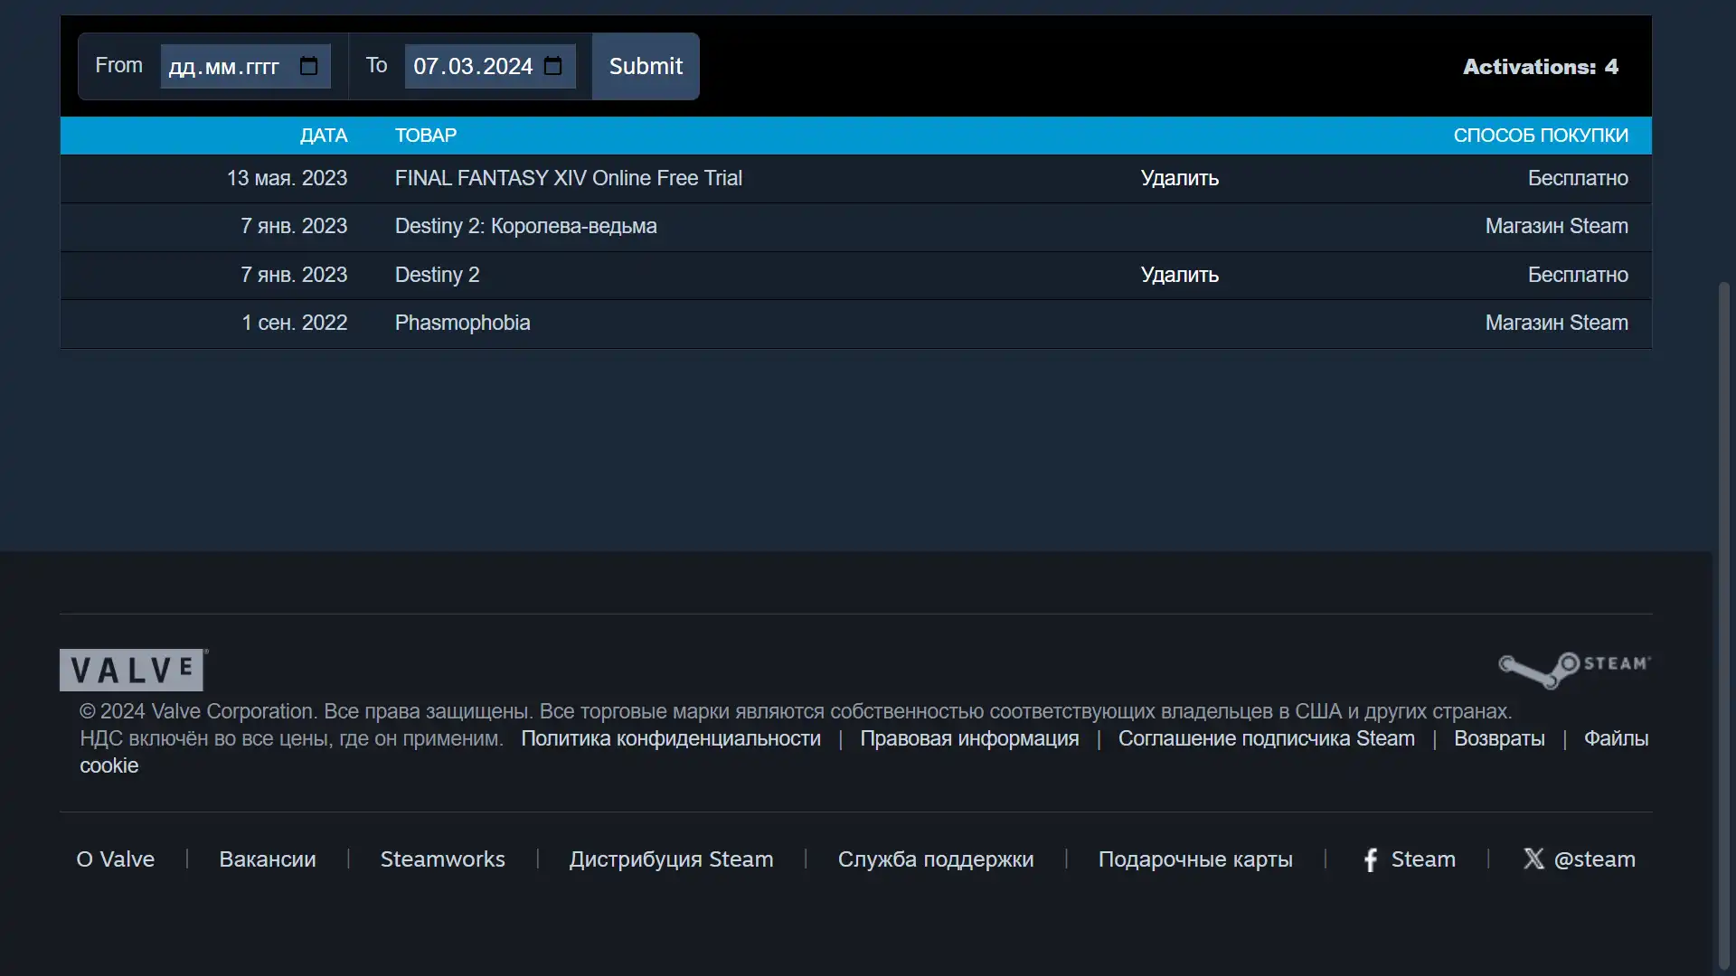The image size is (1736, 976).
Task: Click the ДАТА column header
Action: click(x=324, y=136)
